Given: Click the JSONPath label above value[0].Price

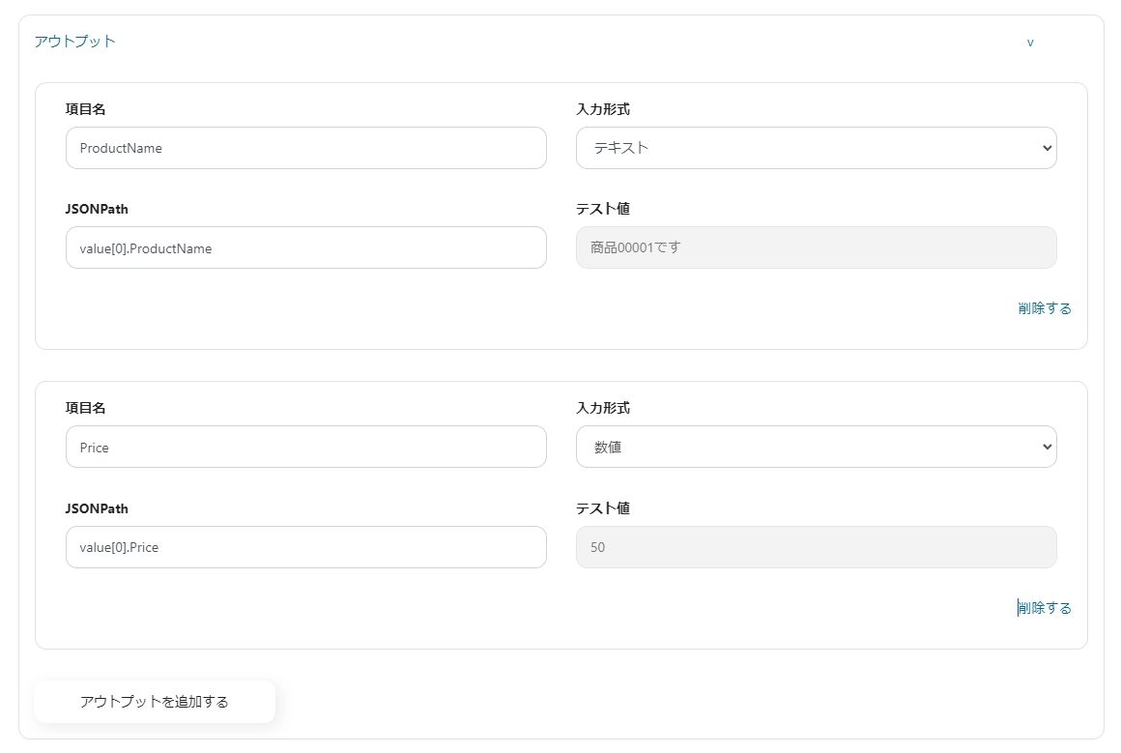Looking at the screenshot, I should (x=97, y=508).
